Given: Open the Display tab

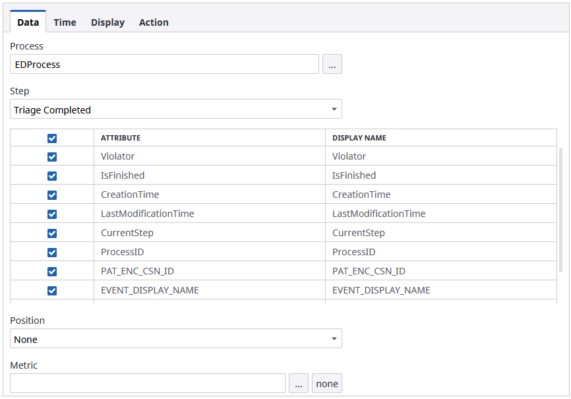Looking at the screenshot, I should (107, 22).
